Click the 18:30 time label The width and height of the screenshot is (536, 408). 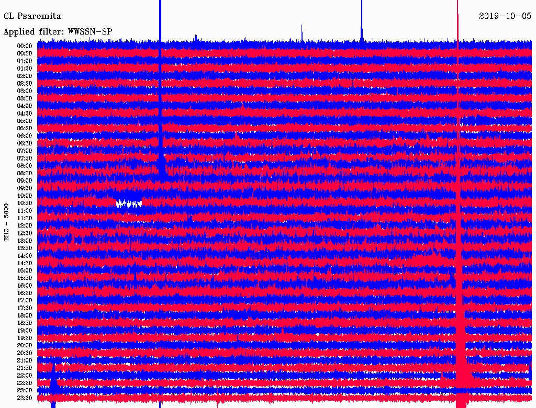[x=25, y=323]
